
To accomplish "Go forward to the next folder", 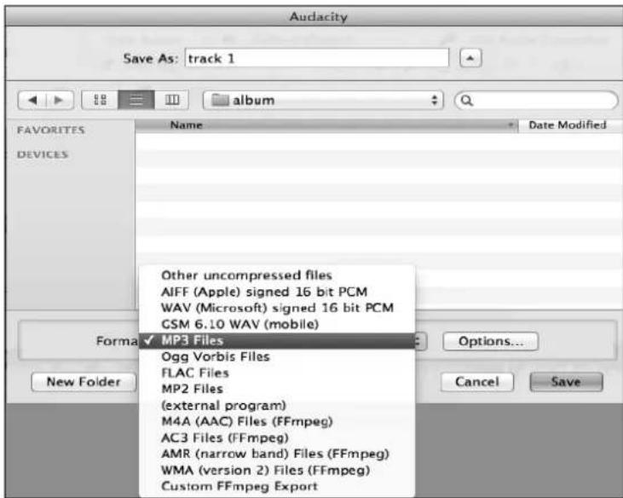I will (59, 100).
